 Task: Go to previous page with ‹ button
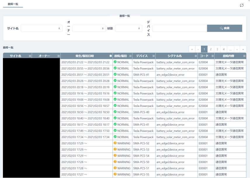pyautogui.click(x=198, y=49)
